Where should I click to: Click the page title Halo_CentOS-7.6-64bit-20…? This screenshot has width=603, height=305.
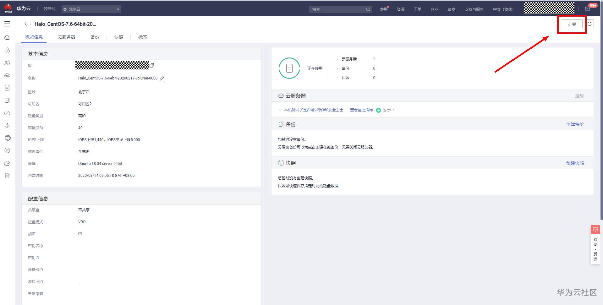65,24
